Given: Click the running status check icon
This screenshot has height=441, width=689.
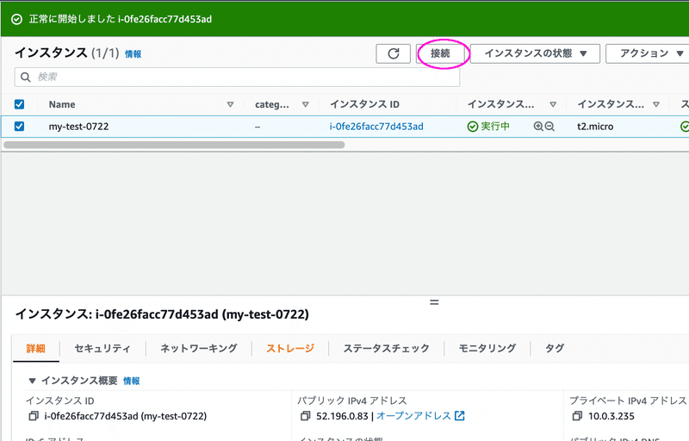Looking at the screenshot, I should pyautogui.click(x=472, y=127).
